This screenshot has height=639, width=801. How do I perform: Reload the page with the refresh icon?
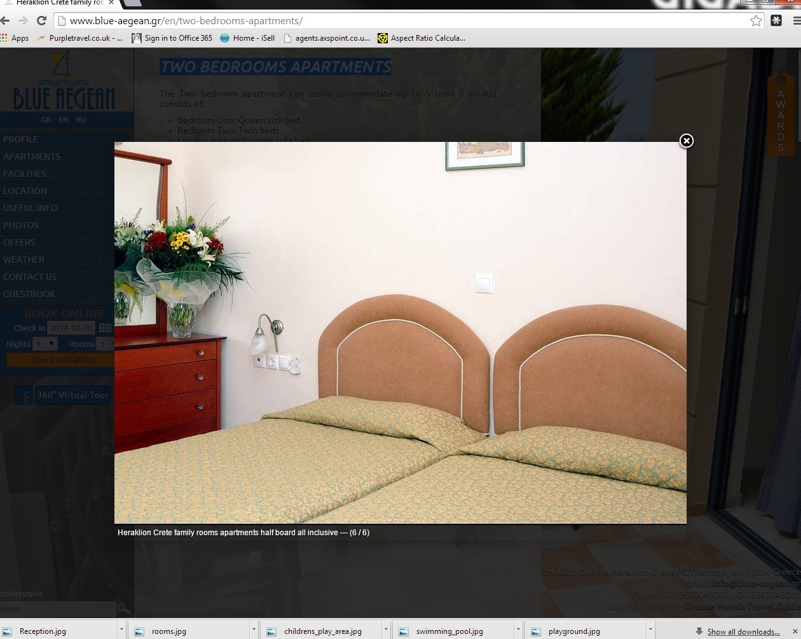[x=41, y=20]
